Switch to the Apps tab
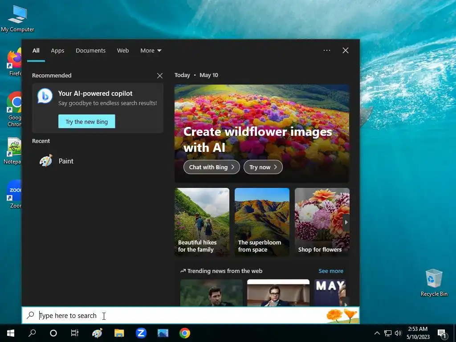The height and width of the screenshot is (342, 456). [57, 51]
